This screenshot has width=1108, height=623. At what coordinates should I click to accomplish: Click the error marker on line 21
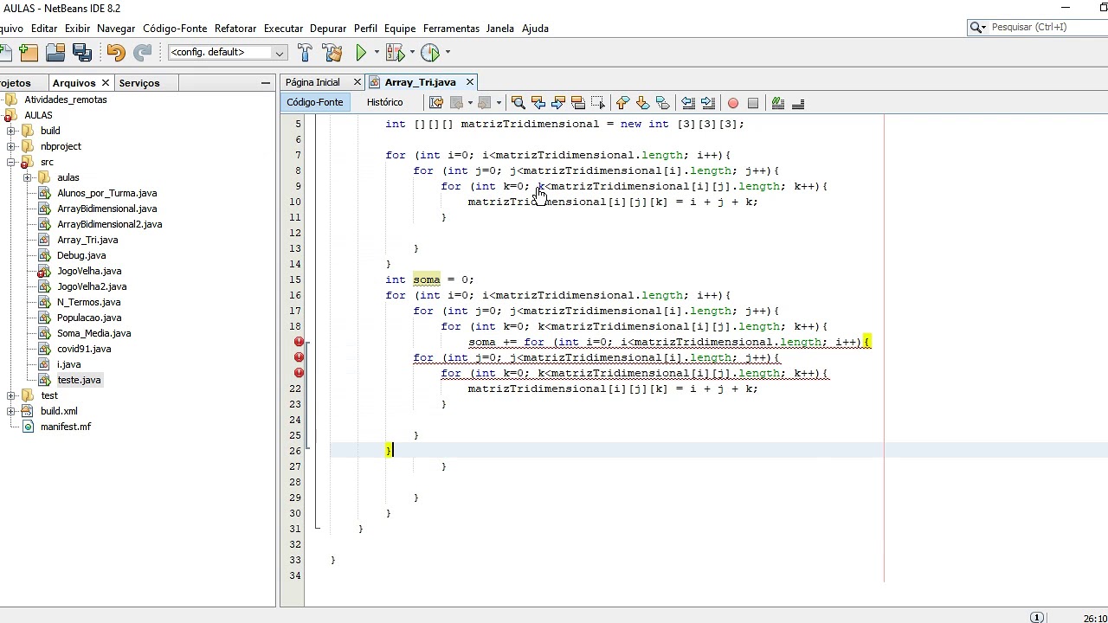[x=299, y=373]
